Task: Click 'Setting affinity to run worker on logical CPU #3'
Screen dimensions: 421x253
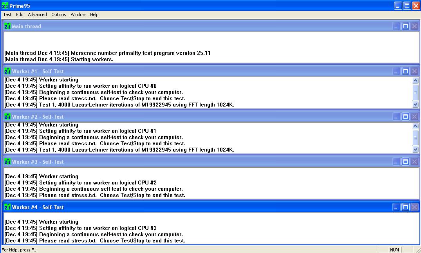Action: click(81, 228)
